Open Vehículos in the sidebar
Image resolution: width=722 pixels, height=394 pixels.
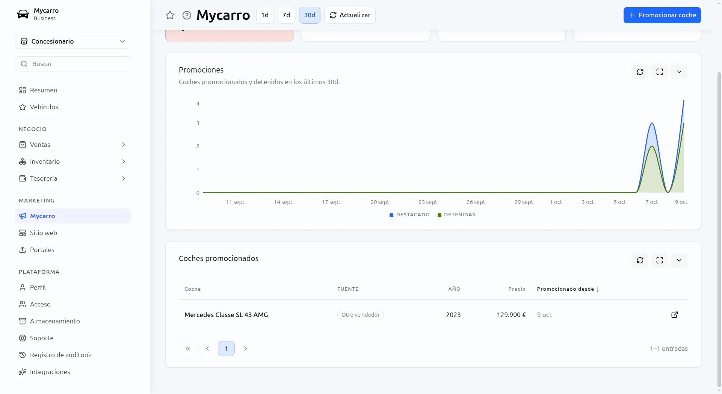click(x=73, y=107)
